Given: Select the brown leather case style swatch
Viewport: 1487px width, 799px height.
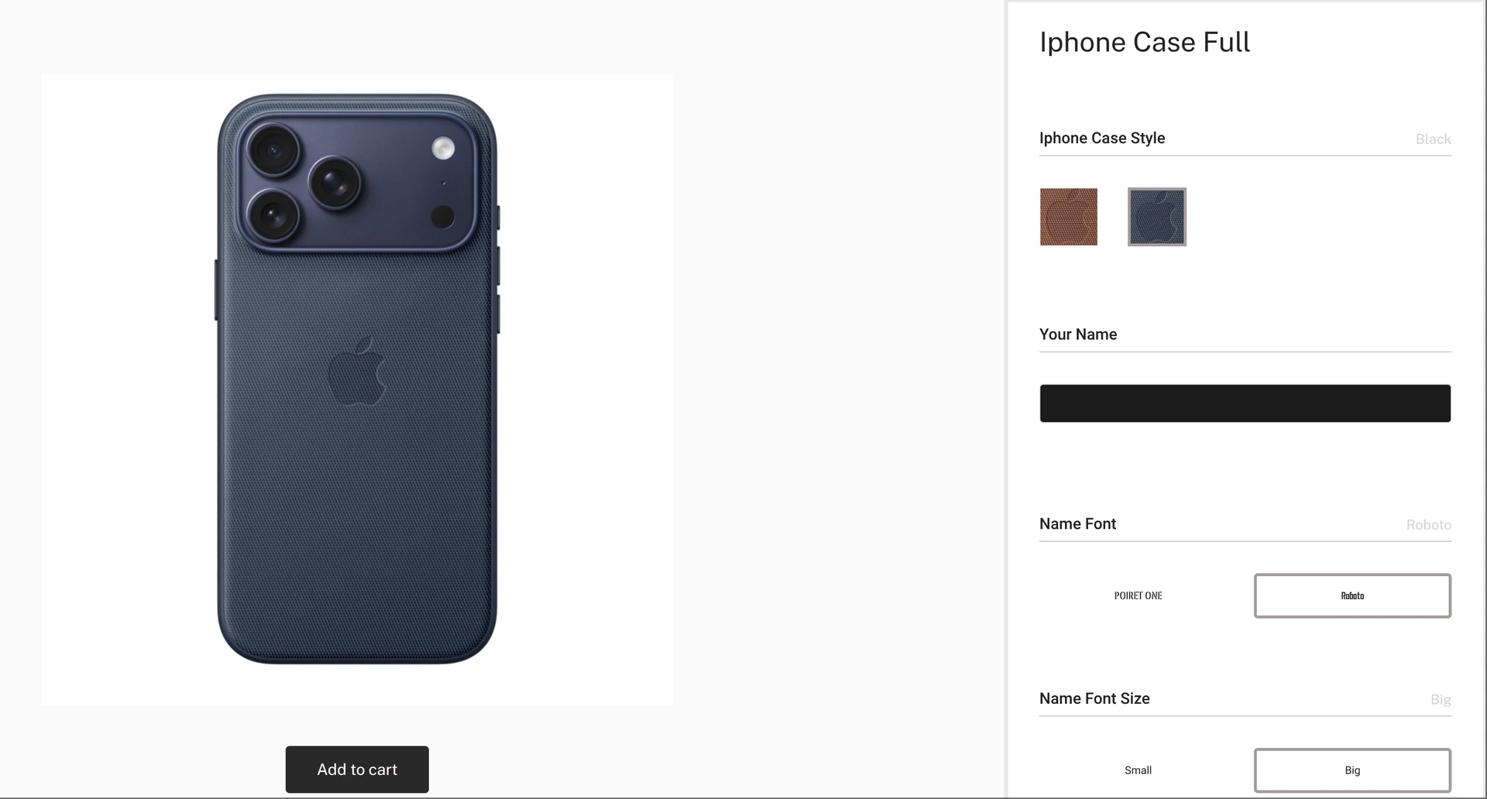Looking at the screenshot, I should (x=1068, y=217).
